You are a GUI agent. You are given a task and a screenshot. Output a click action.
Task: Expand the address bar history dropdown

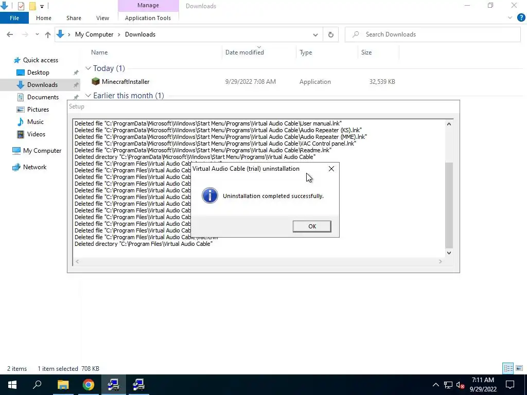tap(315, 34)
